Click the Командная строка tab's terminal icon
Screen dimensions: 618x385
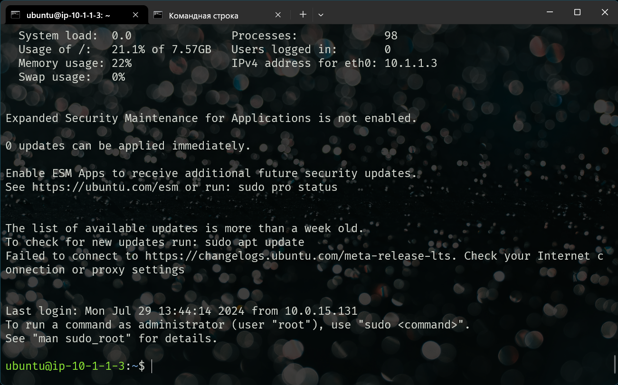pos(158,15)
